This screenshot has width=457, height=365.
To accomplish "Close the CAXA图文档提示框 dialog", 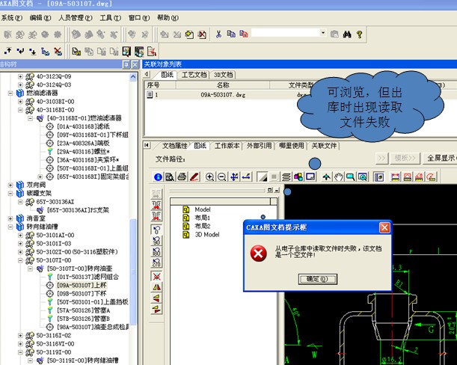I will click(x=384, y=227).
